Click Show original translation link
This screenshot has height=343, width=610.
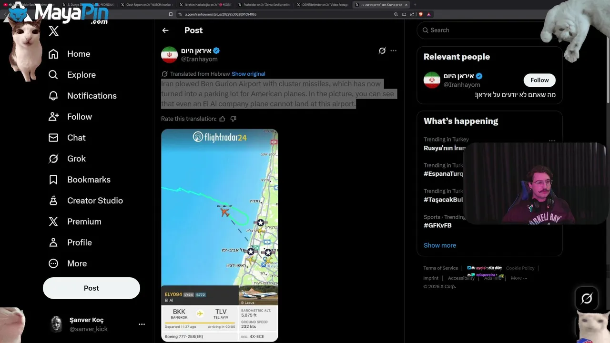[248, 74]
